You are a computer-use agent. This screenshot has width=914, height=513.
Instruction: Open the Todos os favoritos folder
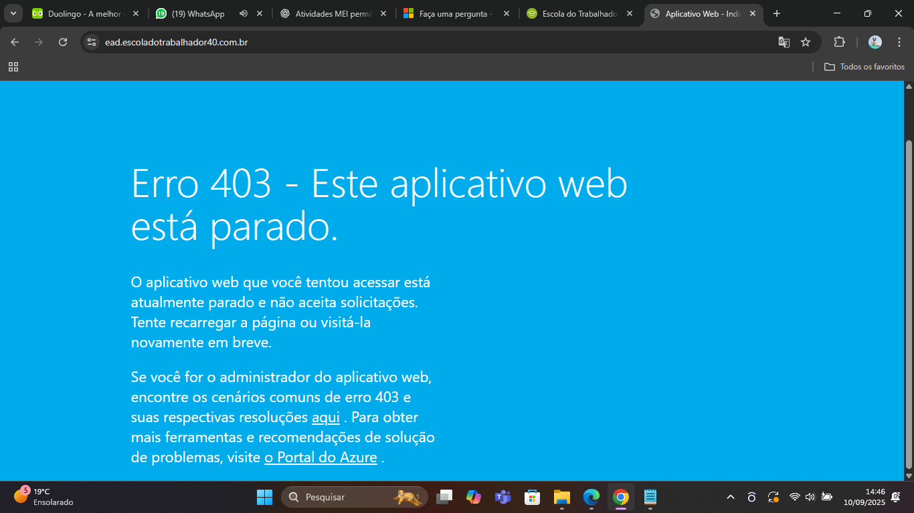point(864,67)
